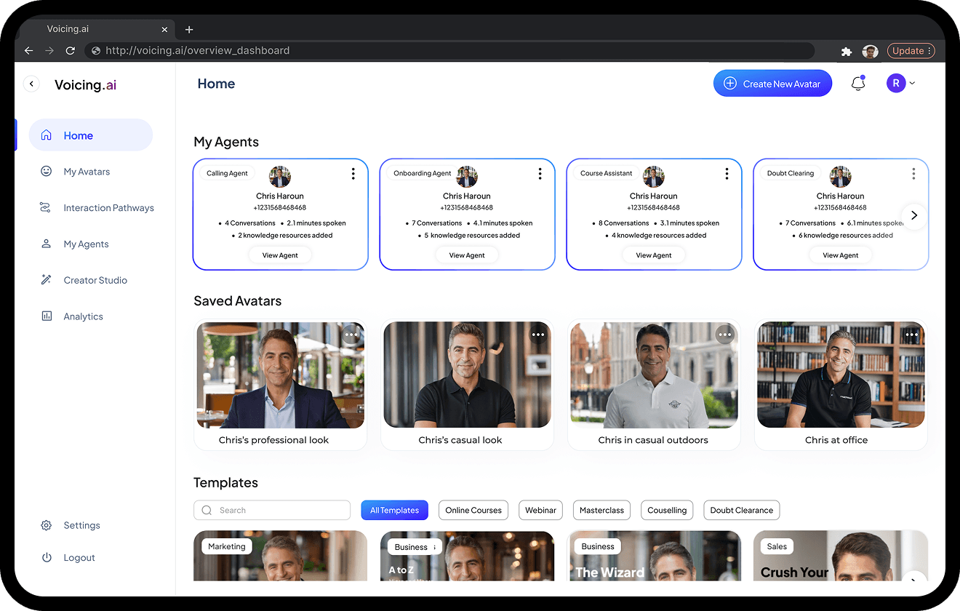
Task: Click the browser address bar URL
Action: [x=197, y=51]
